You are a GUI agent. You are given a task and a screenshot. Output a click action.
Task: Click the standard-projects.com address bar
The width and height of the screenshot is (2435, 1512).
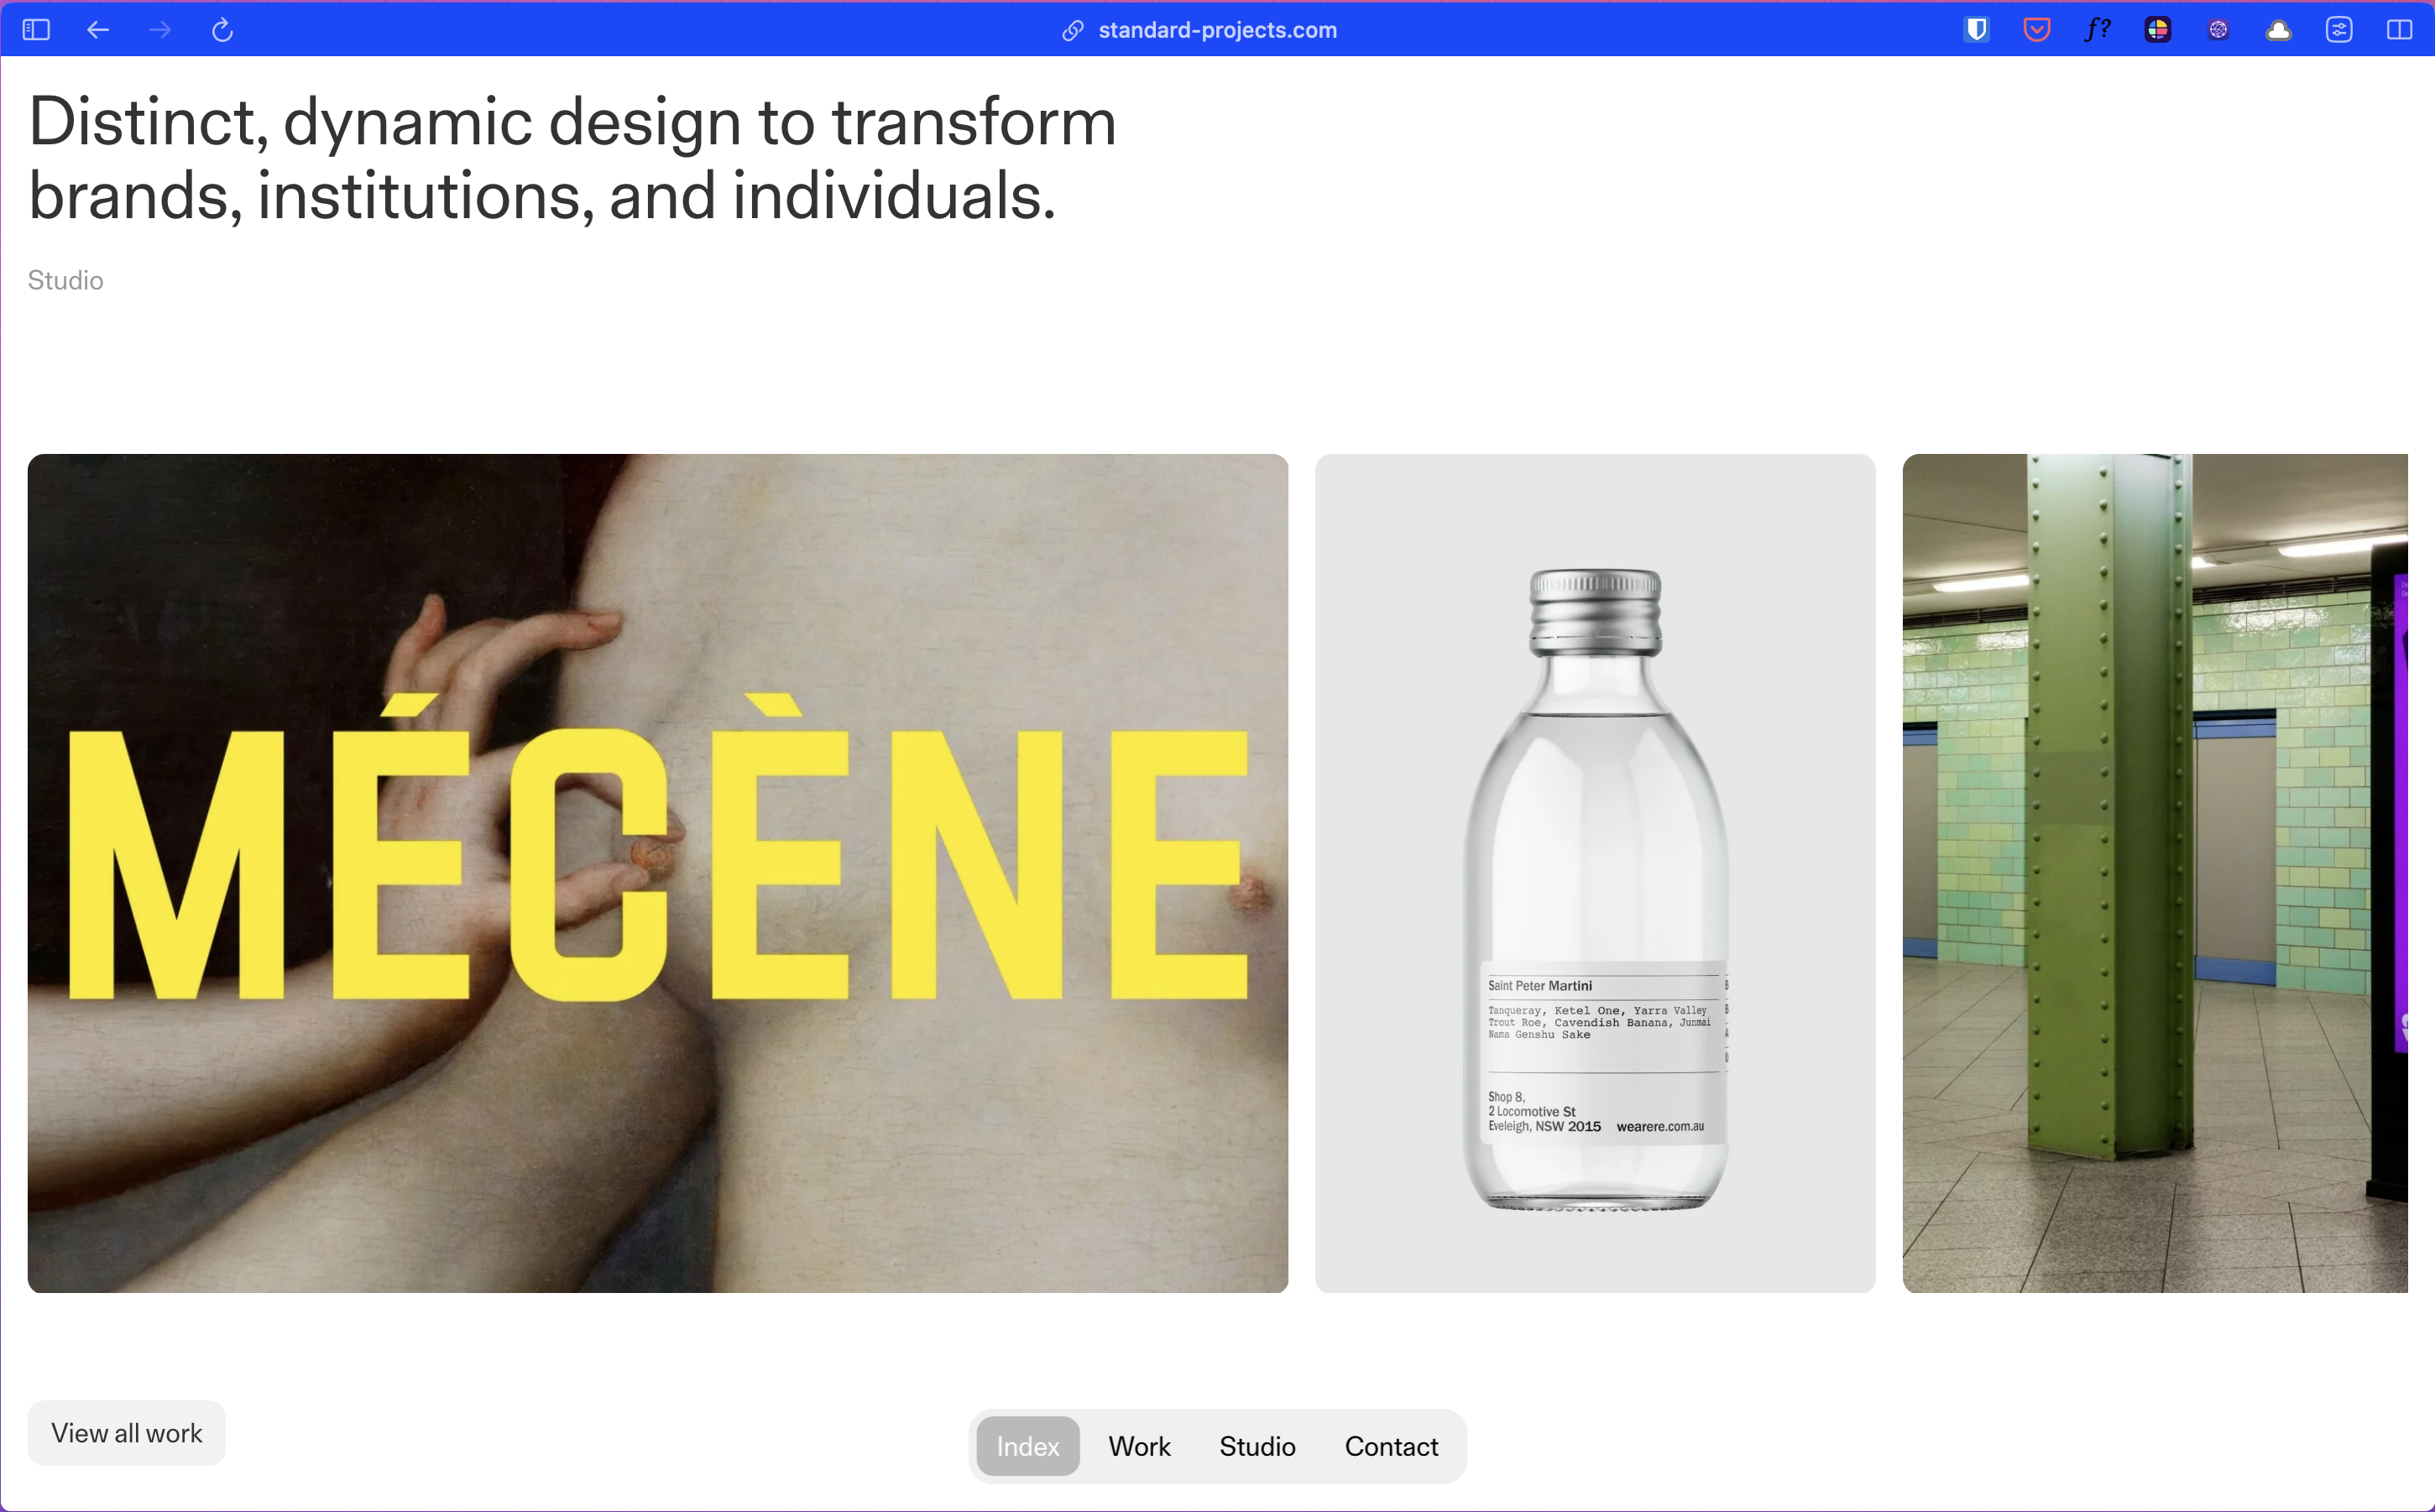coord(1217,30)
